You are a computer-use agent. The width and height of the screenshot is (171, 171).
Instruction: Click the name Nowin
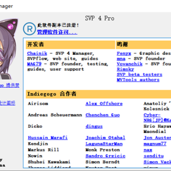pos(35,156)
